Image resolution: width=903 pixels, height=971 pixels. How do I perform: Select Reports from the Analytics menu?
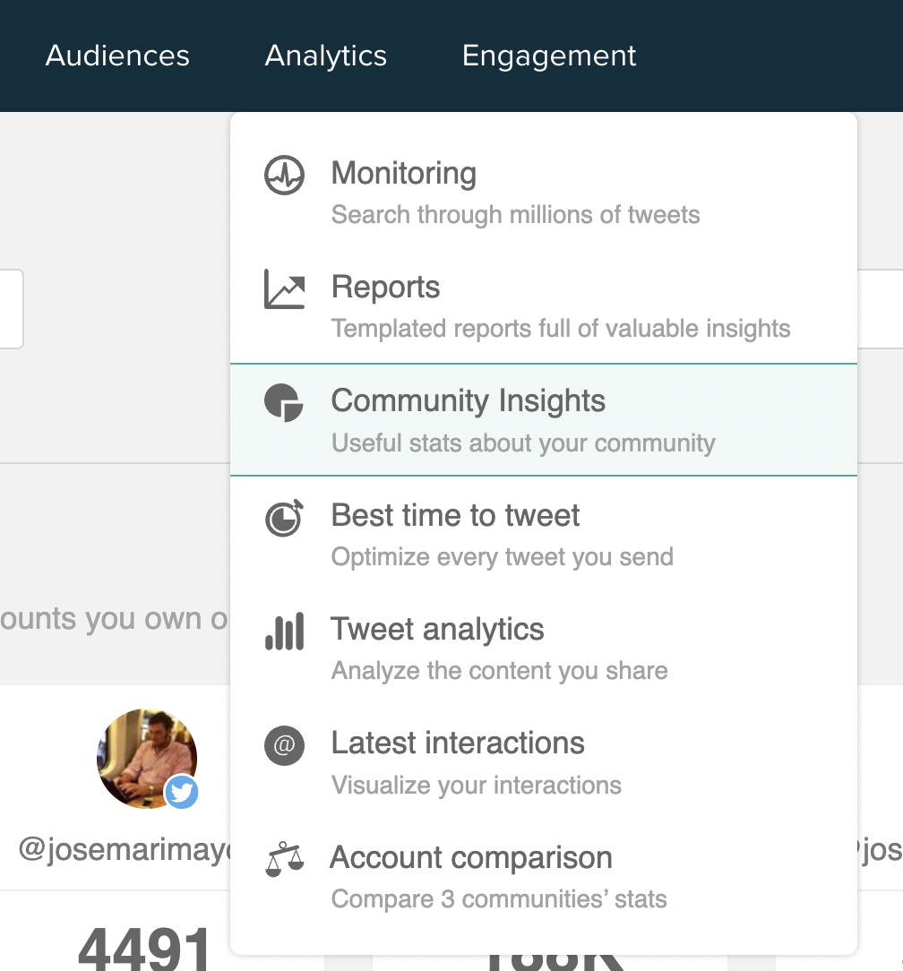tap(385, 287)
